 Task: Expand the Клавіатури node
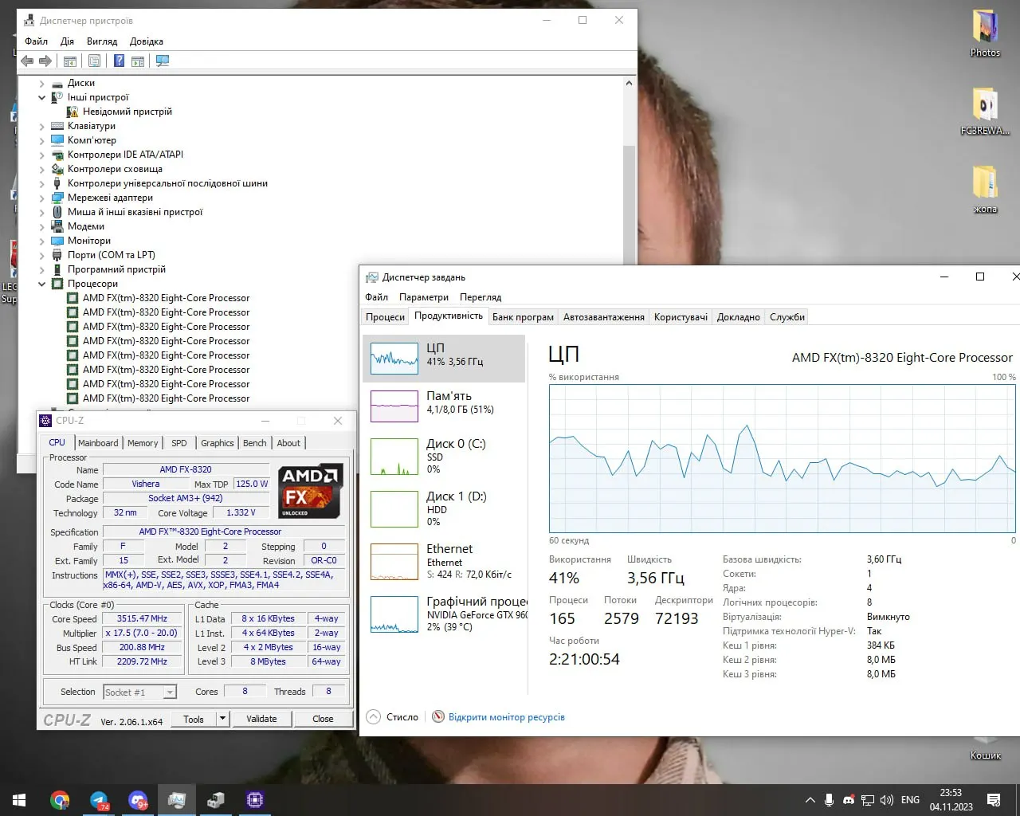42,126
